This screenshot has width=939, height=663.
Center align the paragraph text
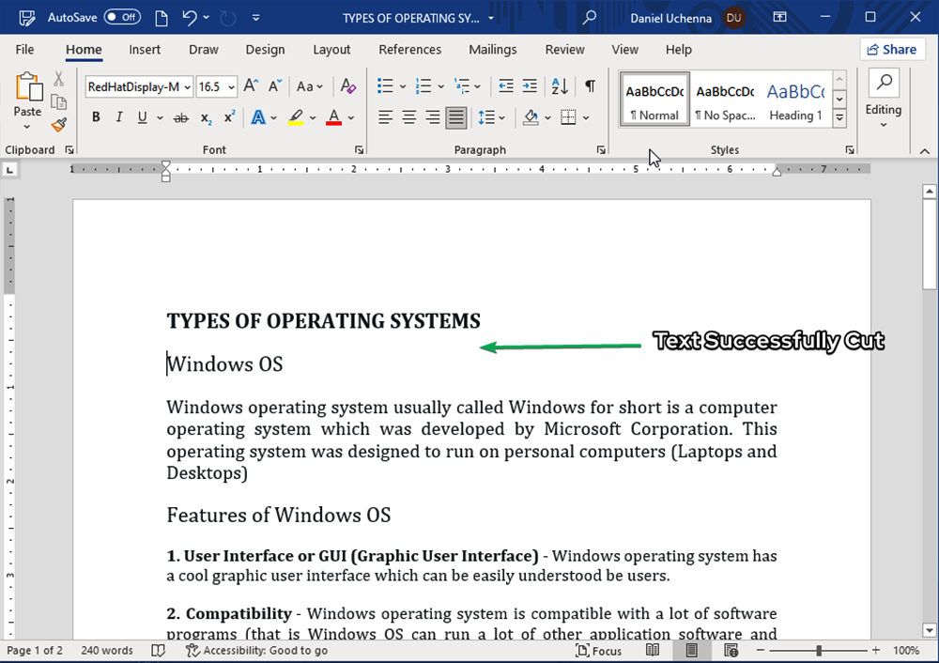click(x=409, y=117)
